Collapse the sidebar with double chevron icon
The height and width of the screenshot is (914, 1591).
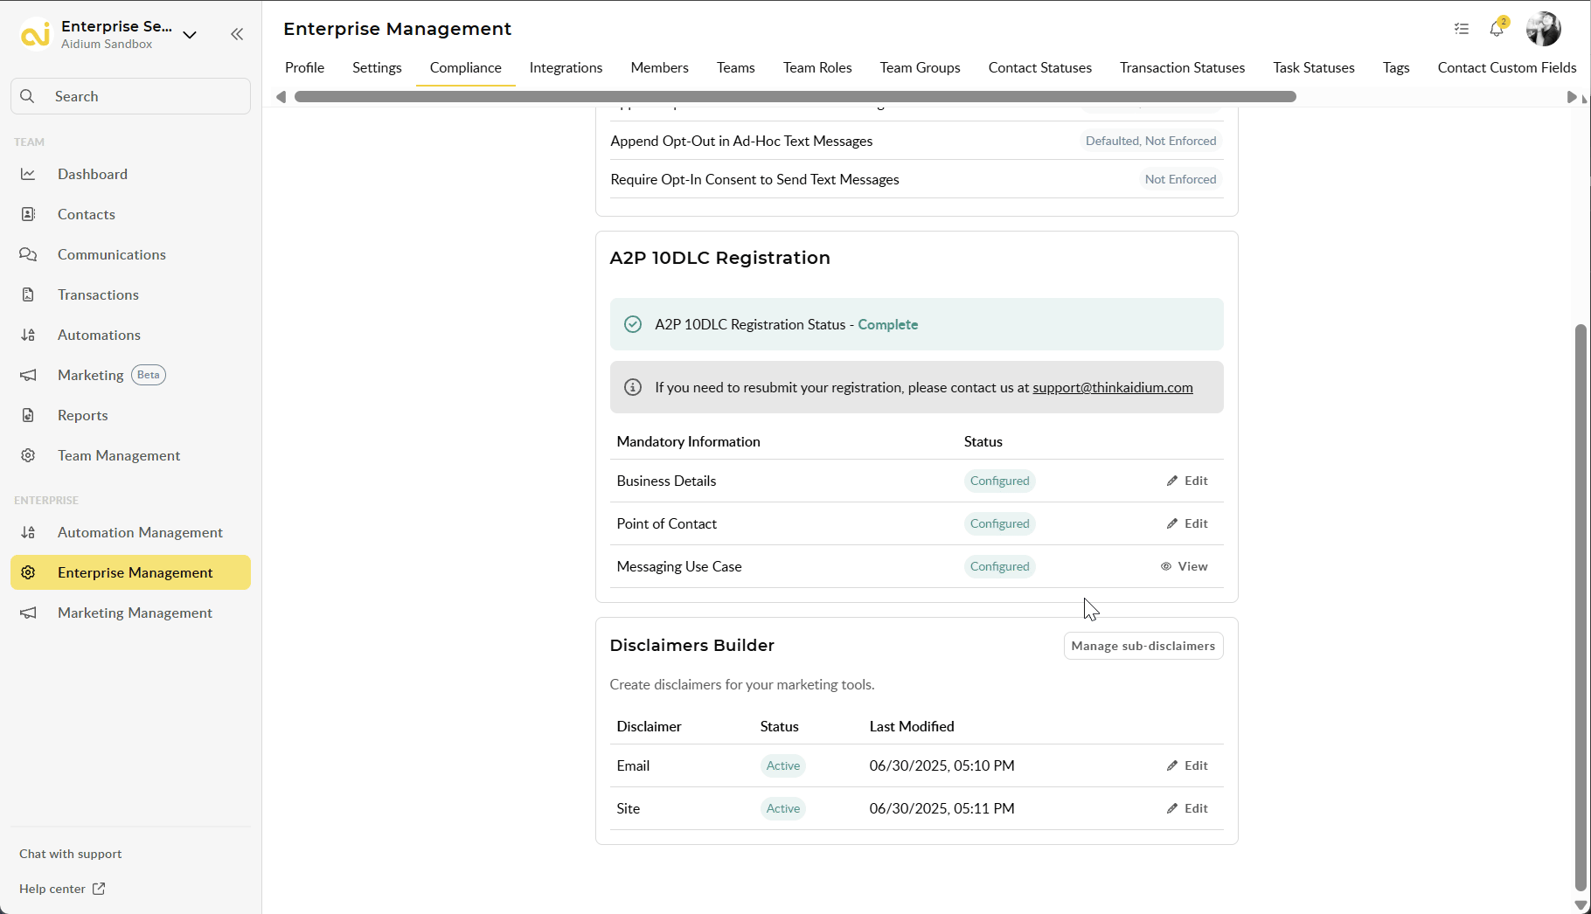pyautogui.click(x=237, y=34)
